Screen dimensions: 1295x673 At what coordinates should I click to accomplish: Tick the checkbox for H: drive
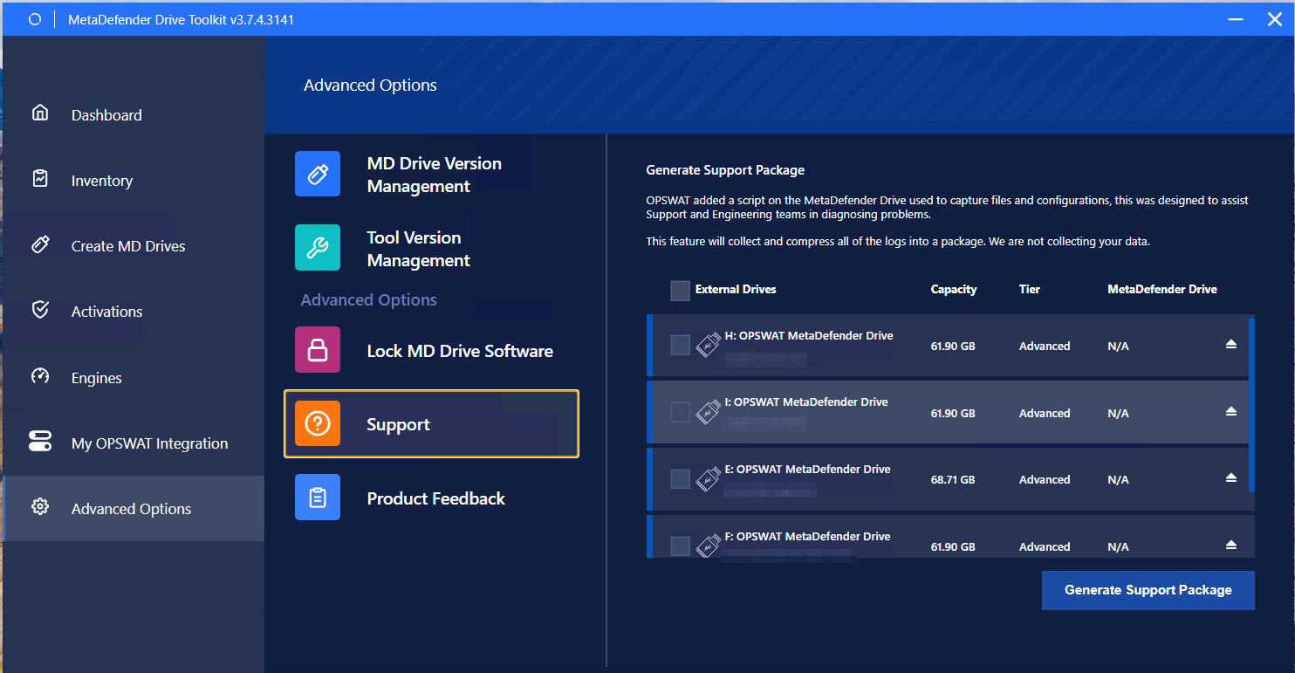(x=681, y=346)
